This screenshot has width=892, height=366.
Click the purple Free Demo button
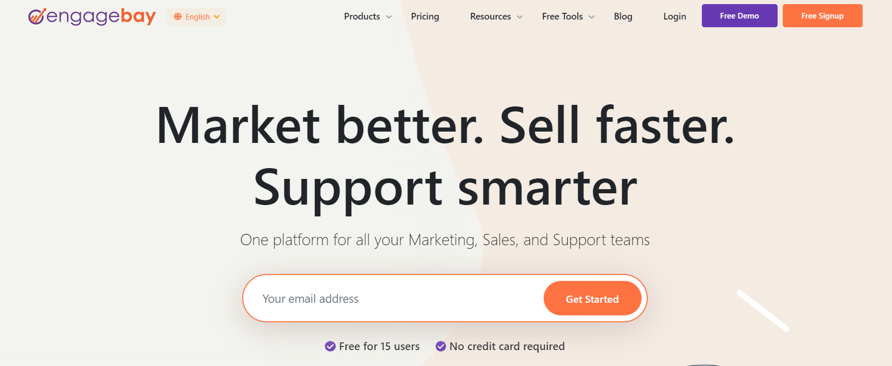739,16
